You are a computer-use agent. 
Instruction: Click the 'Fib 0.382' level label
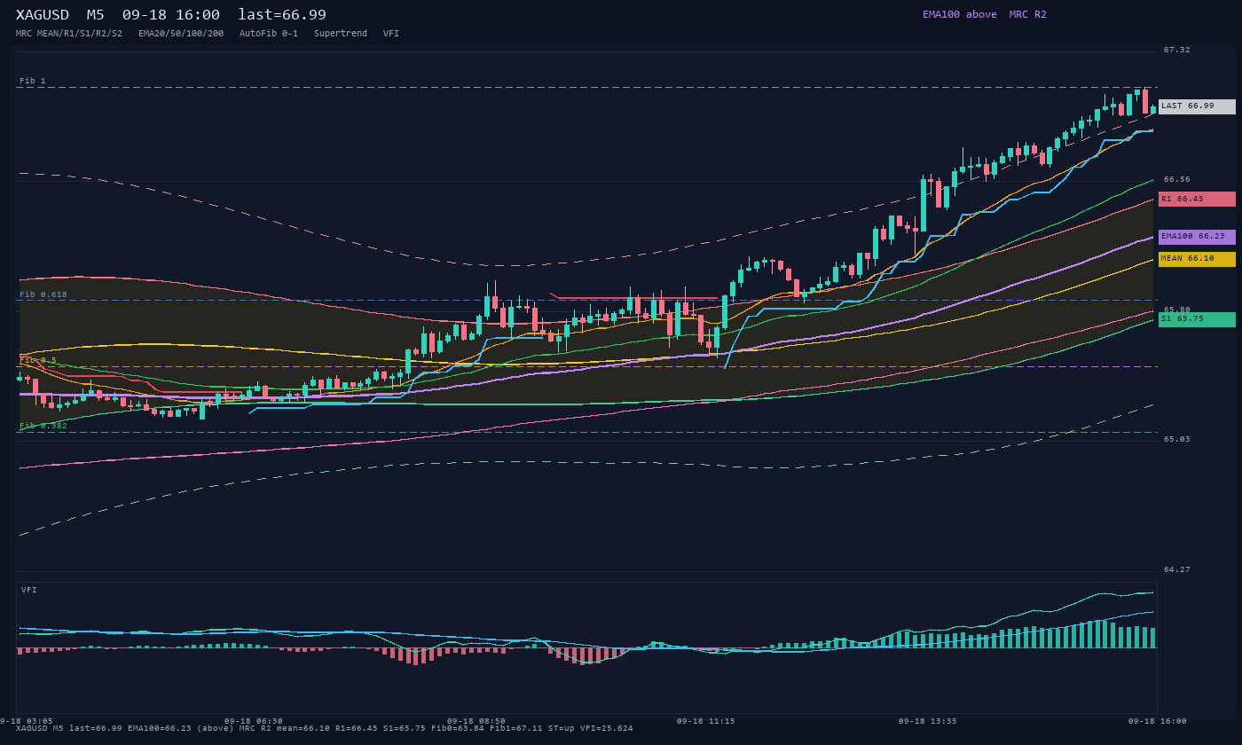pyautogui.click(x=43, y=426)
